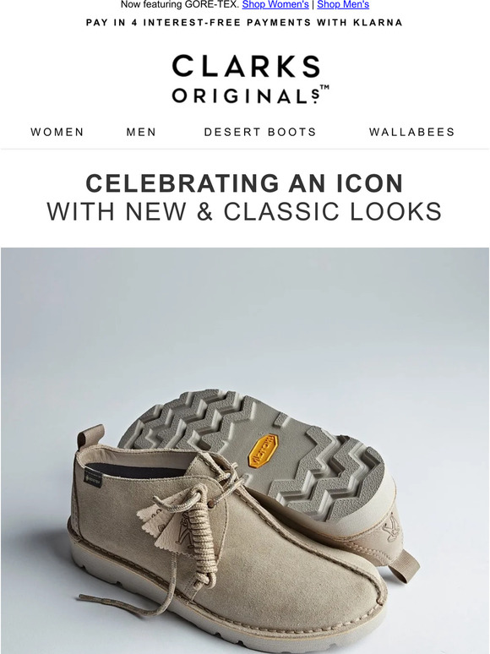Click the suede toe of the upright shoe
490x654 pixels.
coord(334,584)
